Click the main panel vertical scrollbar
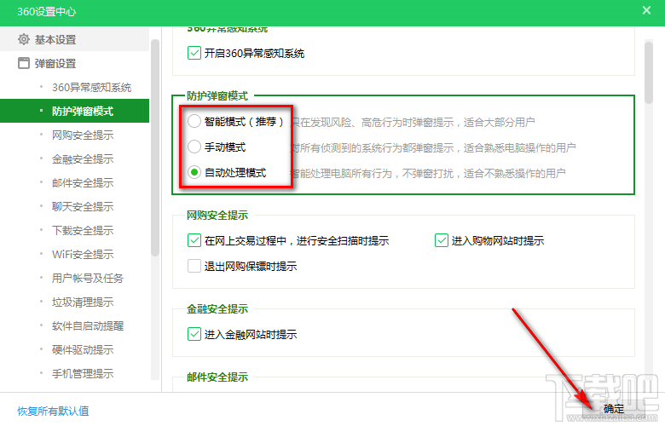 649,72
